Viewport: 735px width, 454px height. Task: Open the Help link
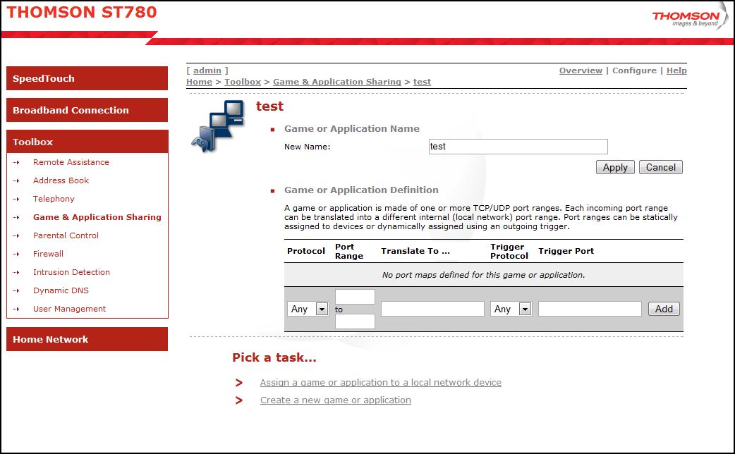click(677, 70)
